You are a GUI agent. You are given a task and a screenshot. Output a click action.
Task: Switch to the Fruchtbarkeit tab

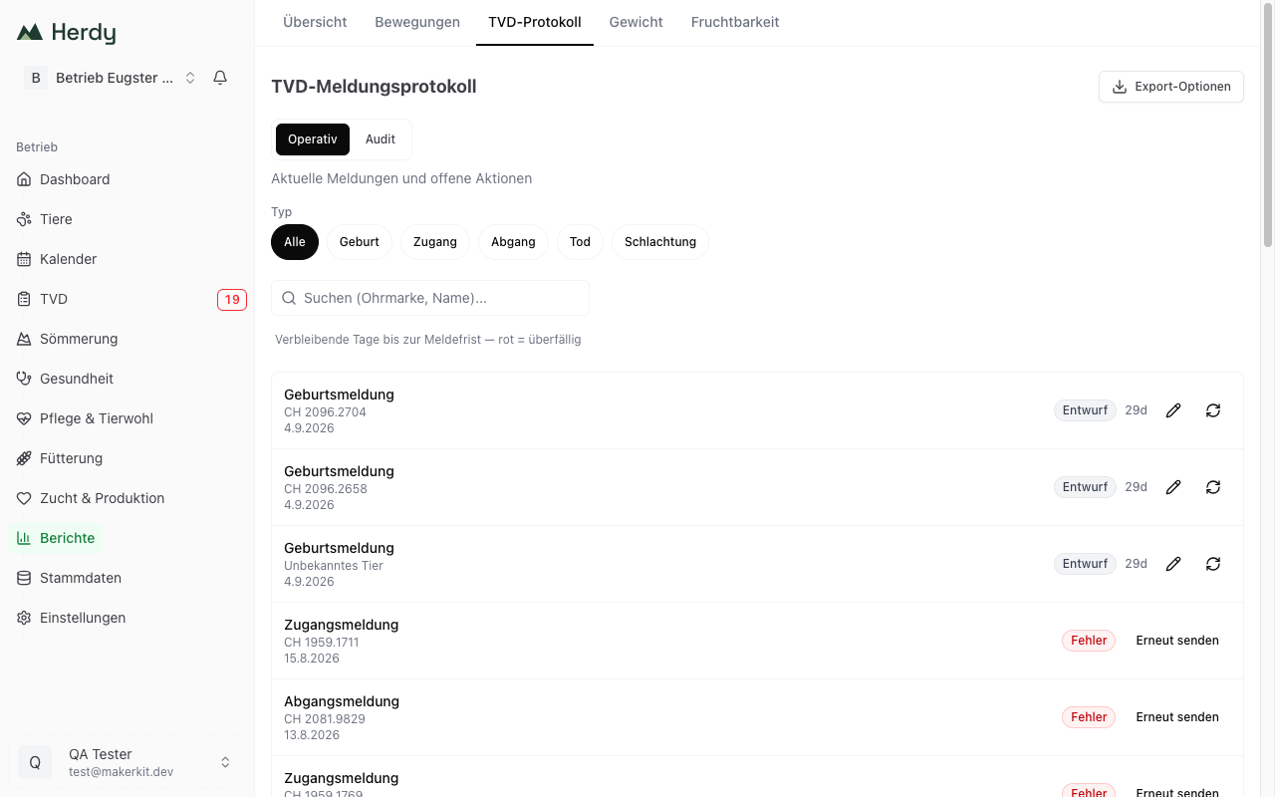coord(735,22)
